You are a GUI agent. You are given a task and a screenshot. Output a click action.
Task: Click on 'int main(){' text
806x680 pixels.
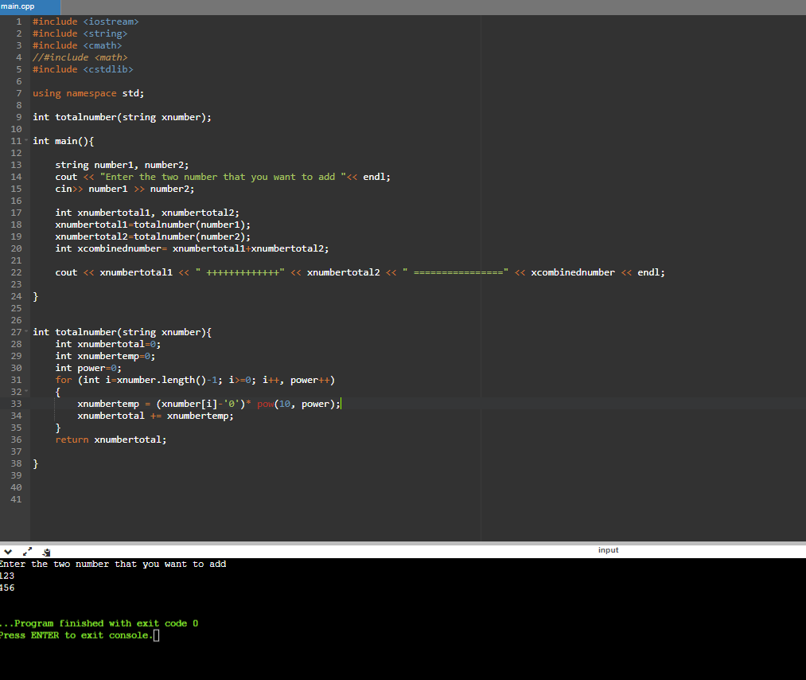(x=63, y=141)
